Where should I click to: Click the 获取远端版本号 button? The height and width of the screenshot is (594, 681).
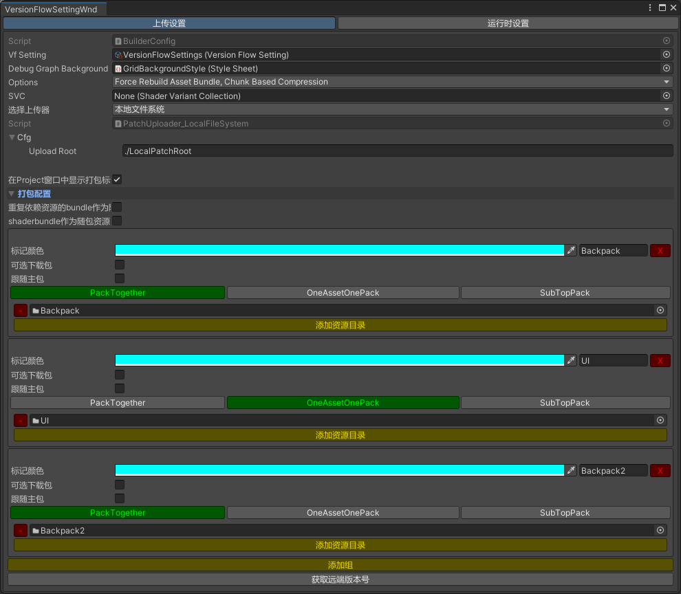coord(340,580)
